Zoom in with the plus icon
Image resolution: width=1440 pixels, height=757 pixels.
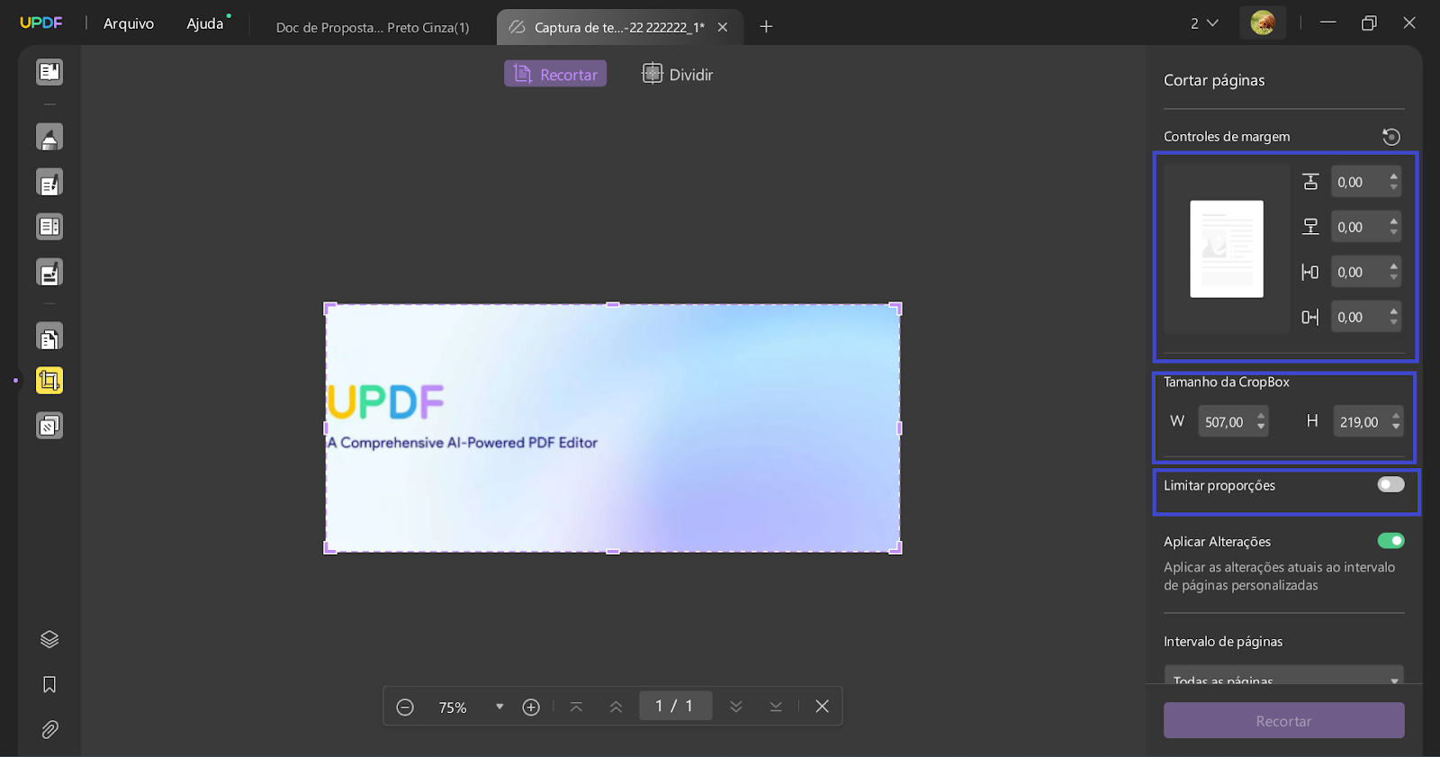pyautogui.click(x=531, y=707)
